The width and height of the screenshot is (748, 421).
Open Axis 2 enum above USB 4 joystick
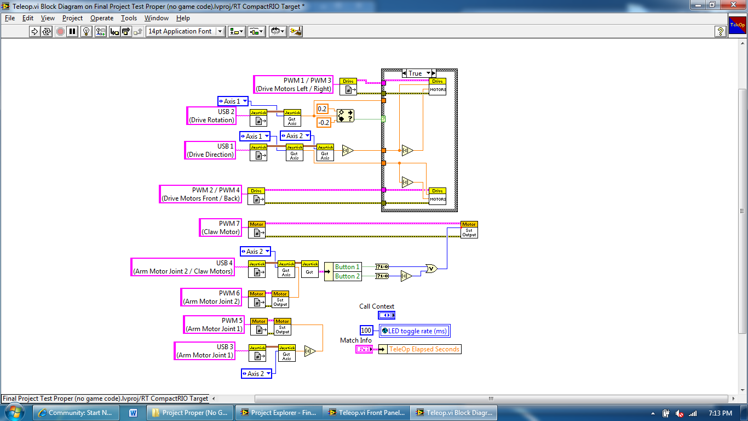(255, 251)
